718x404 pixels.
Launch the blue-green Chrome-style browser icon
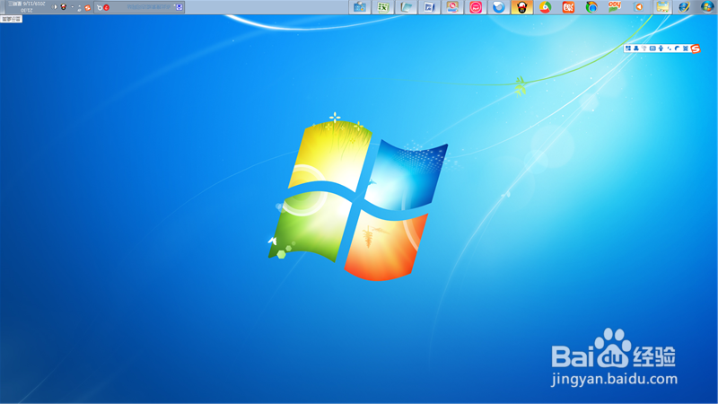coord(591,7)
